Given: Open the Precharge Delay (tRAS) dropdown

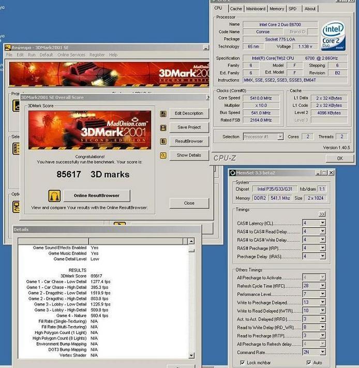Looking at the screenshot, I should pos(323,256).
